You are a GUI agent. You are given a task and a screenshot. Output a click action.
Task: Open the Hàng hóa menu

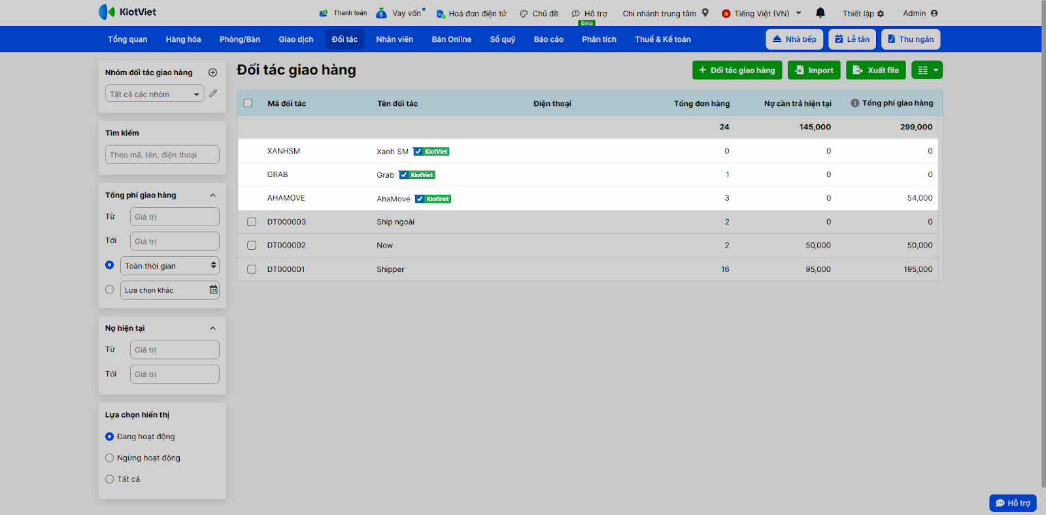click(183, 39)
